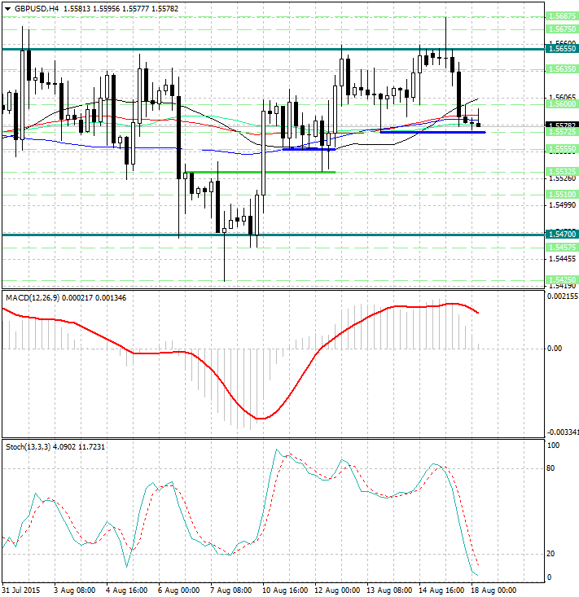Screen dimensions: 579x597
Task: Select the 1.54700 support level label
Action: tap(563, 235)
